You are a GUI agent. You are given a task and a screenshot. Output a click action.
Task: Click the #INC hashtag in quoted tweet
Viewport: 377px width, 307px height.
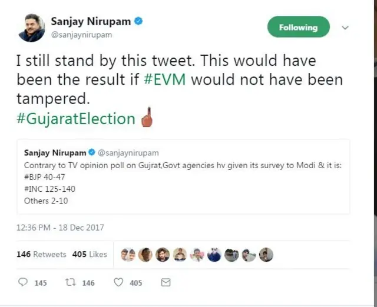34,189
